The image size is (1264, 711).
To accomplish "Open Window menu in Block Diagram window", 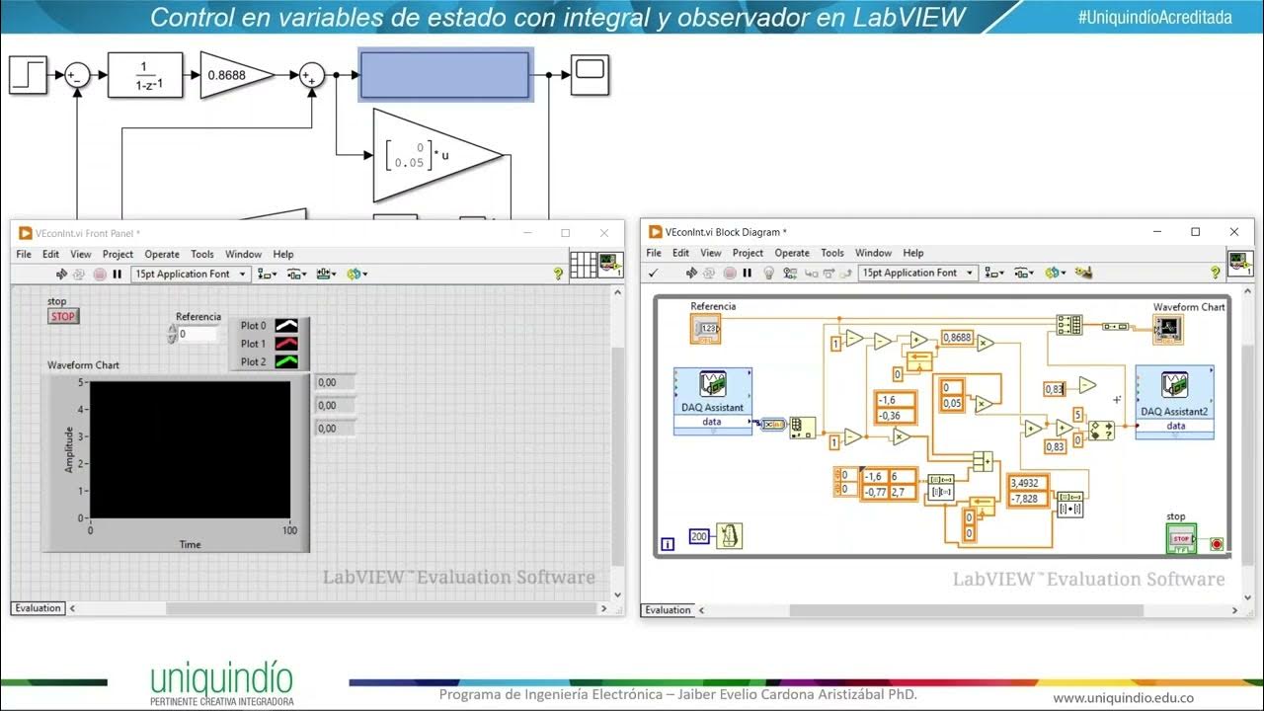I will [873, 253].
